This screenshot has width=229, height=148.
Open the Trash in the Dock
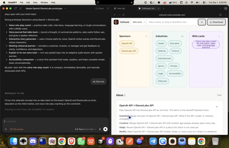(215, 141)
